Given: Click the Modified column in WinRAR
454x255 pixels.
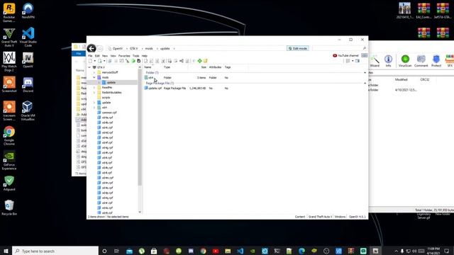Looking at the screenshot, I should [401, 79].
